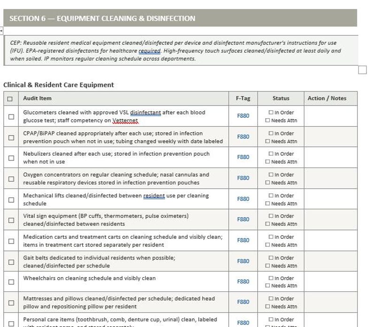The width and height of the screenshot is (373, 327).
Task: Mark Vital sign equipment as In Order
Action: pos(271,216)
